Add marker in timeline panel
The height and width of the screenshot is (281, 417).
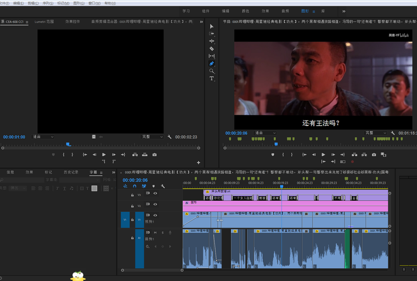[154, 186]
